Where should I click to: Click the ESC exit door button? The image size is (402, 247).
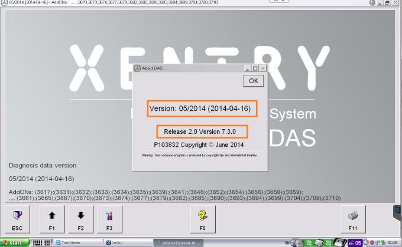point(17,219)
